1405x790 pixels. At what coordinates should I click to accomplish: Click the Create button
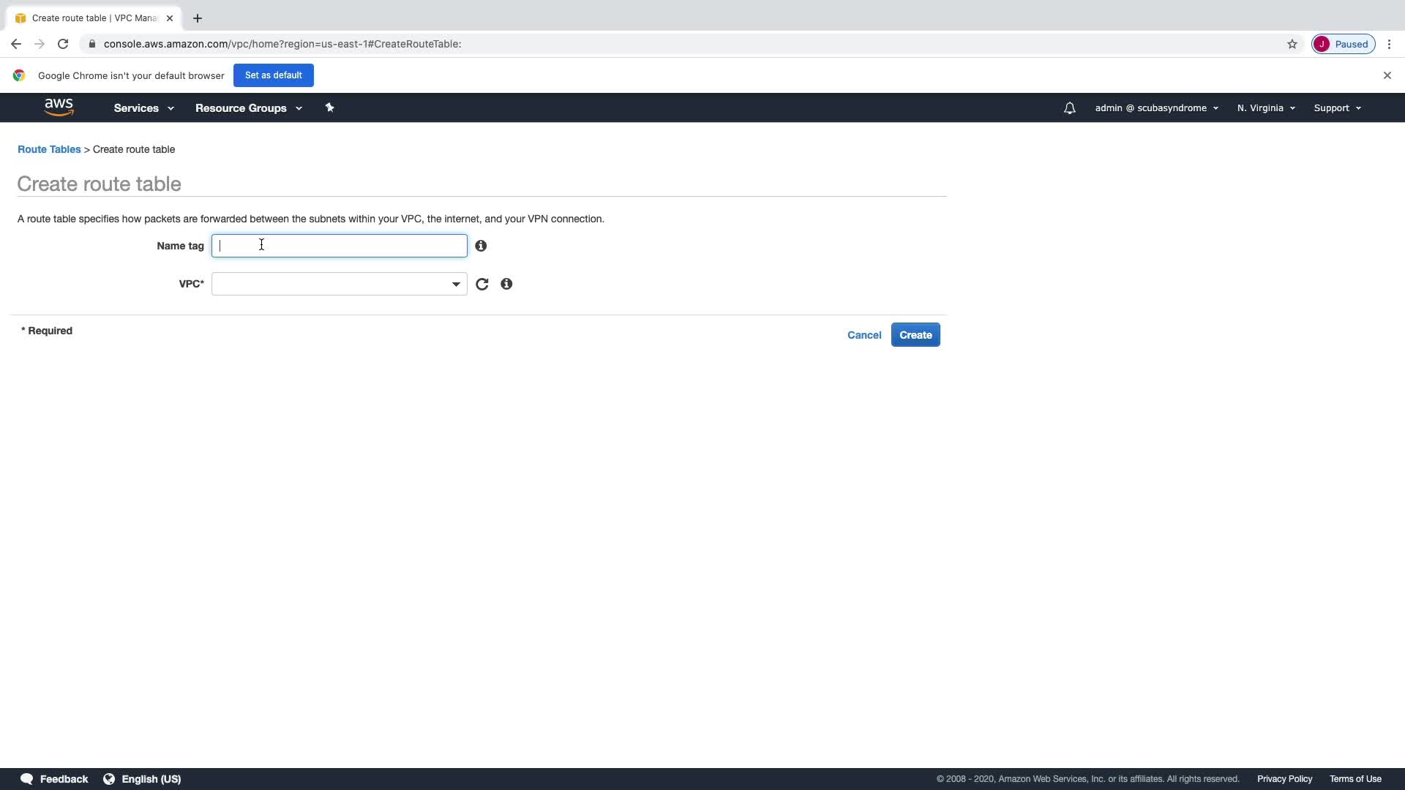915,335
